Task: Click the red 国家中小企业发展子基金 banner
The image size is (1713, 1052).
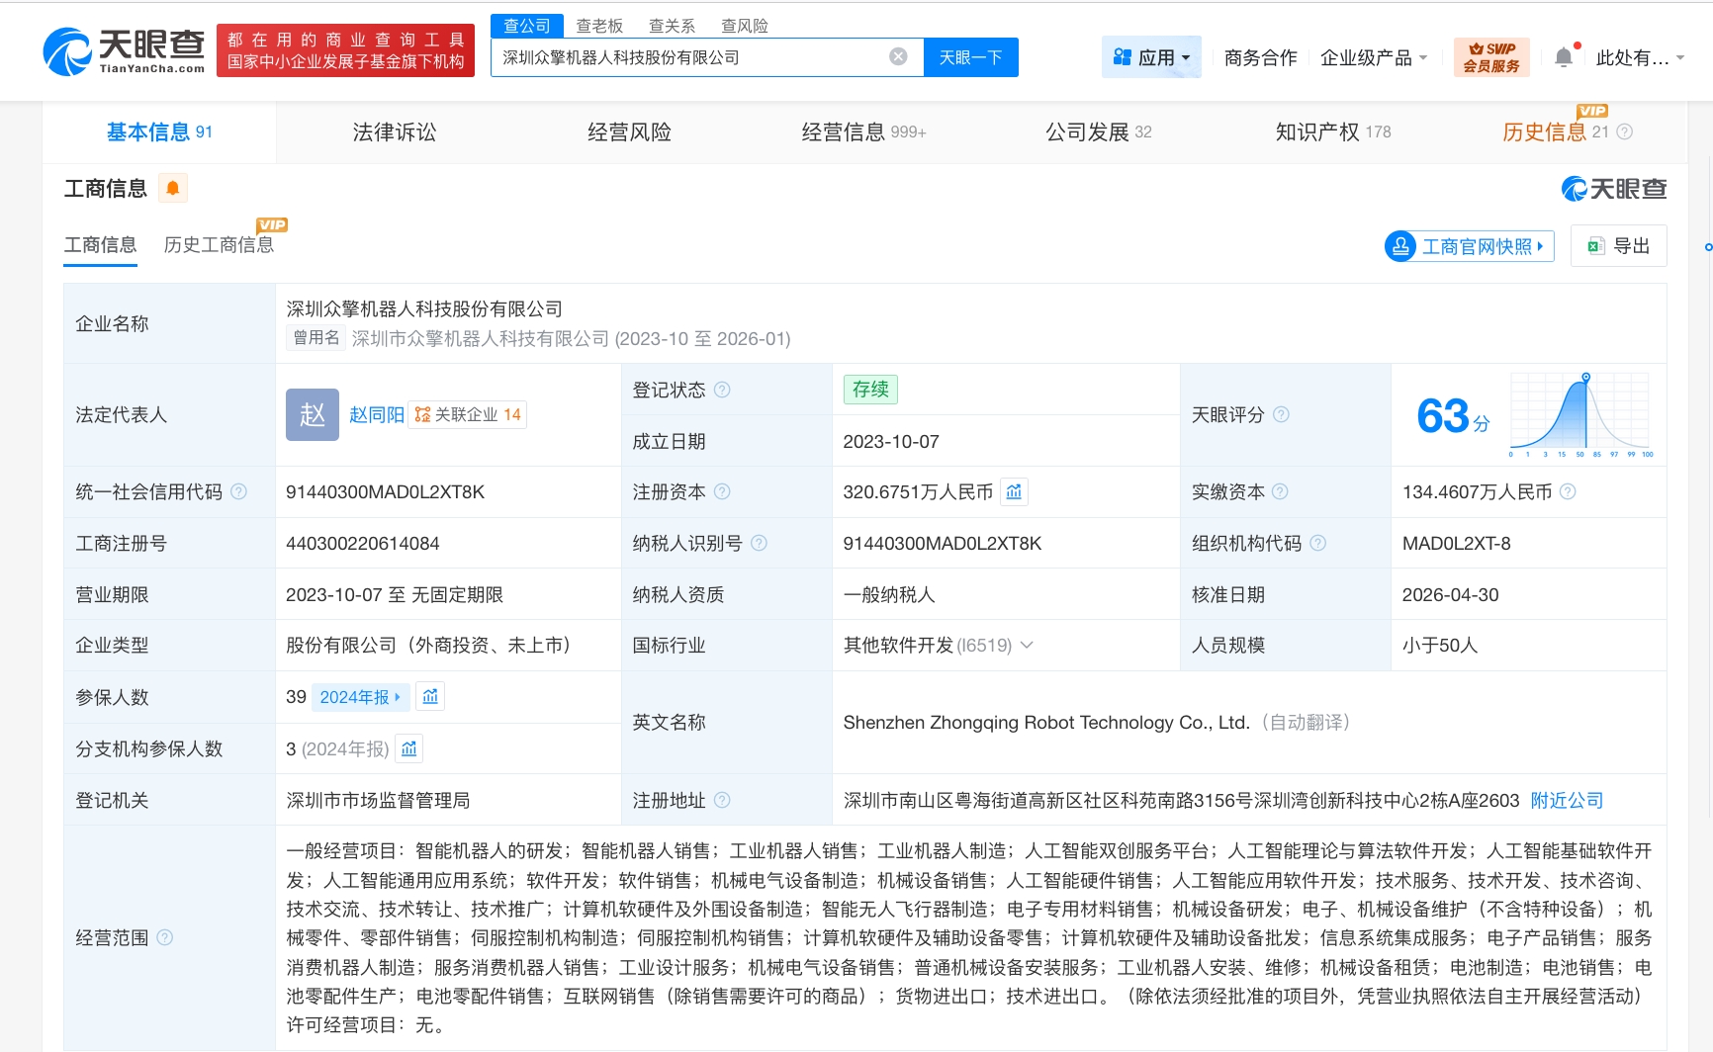Action: 345,50
